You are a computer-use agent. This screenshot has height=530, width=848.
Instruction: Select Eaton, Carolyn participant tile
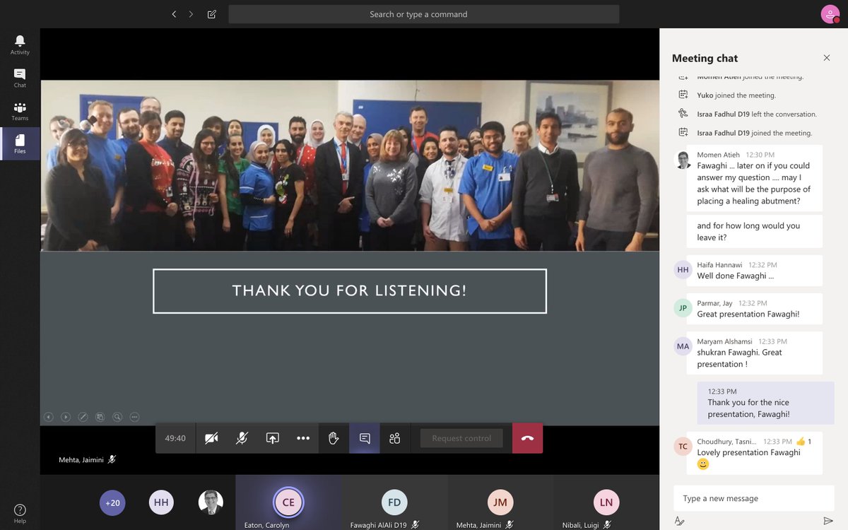click(x=288, y=502)
